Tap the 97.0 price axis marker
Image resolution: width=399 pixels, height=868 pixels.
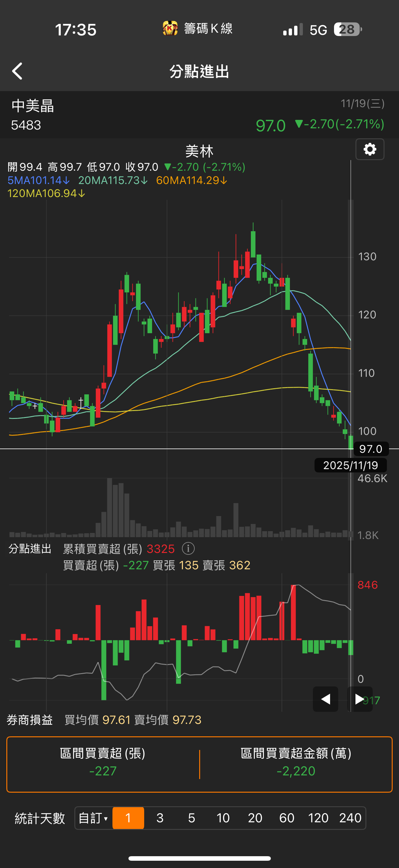click(x=371, y=449)
